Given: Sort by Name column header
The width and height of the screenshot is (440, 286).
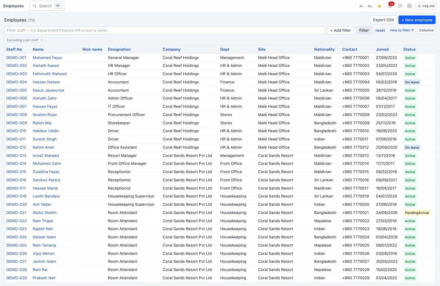Looking at the screenshot, I should click(x=38, y=49).
